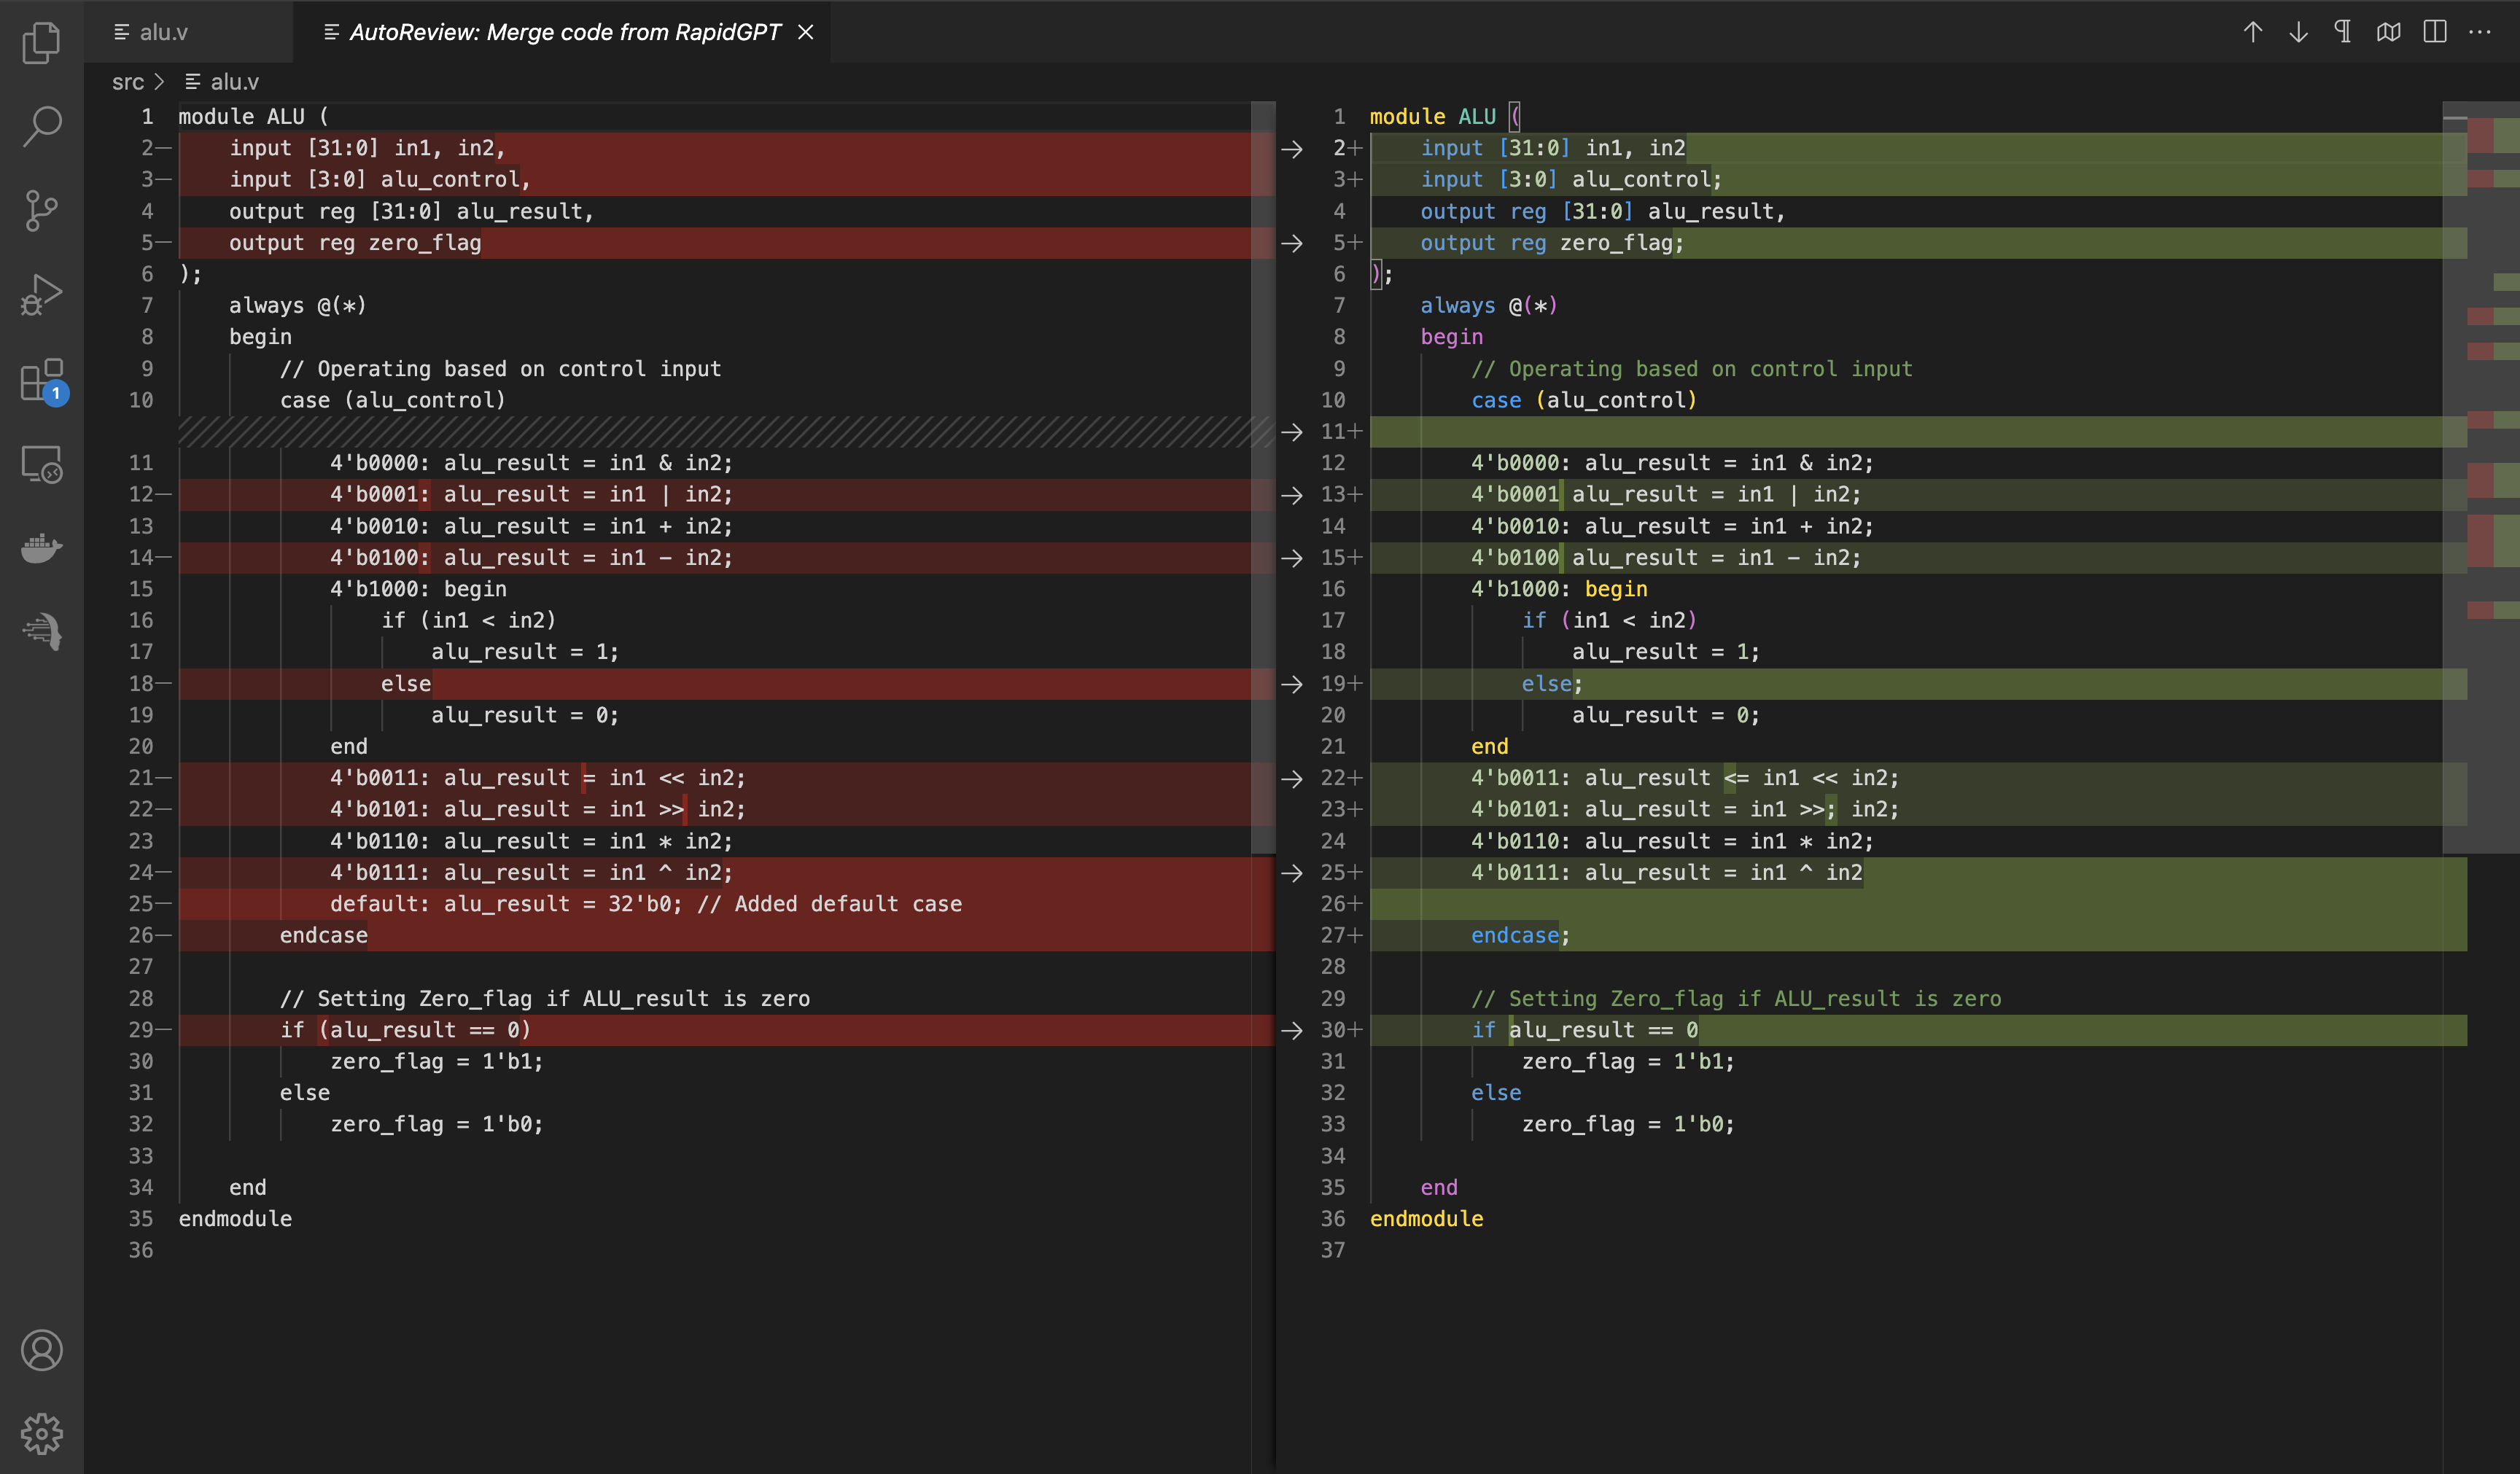Click 'always @(*)' in left editor
Image resolution: width=2520 pixels, height=1474 pixels.
pyautogui.click(x=298, y=306)
